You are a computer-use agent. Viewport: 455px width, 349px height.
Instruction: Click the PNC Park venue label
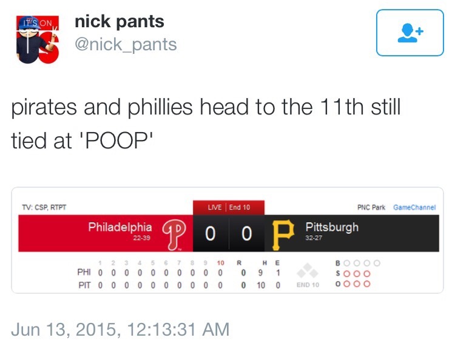[x=371, y=207]
